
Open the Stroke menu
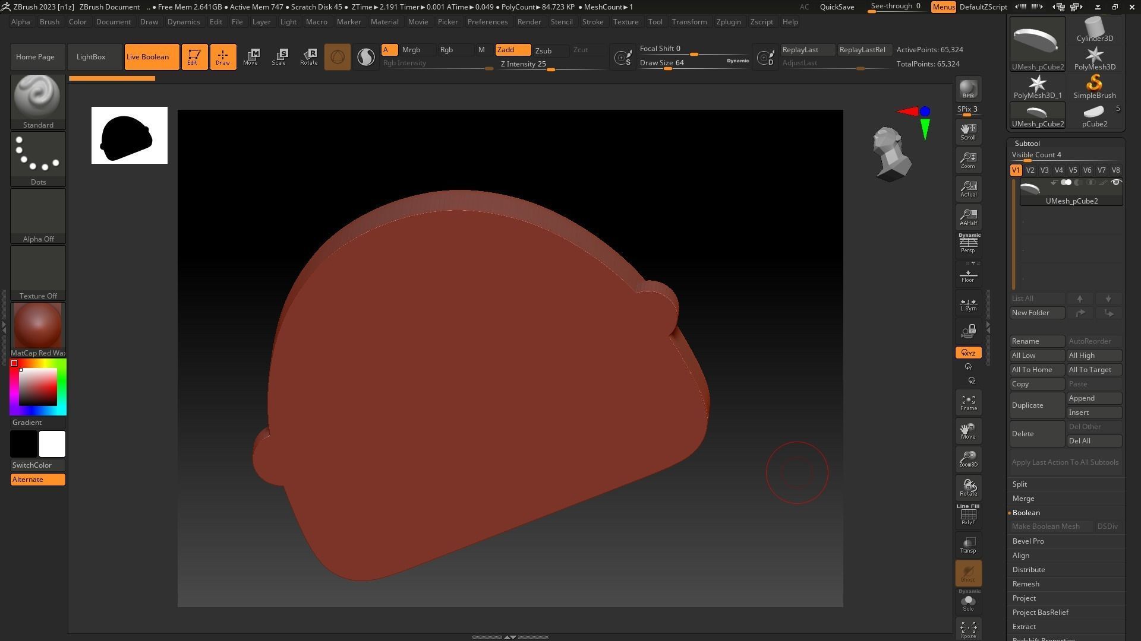(592, 22)
